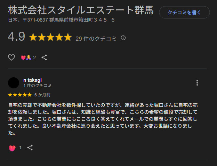The width and height of the screenshot is (217, 166).
Task: Open the info icon beside the review count
Action: pos(123,38)
